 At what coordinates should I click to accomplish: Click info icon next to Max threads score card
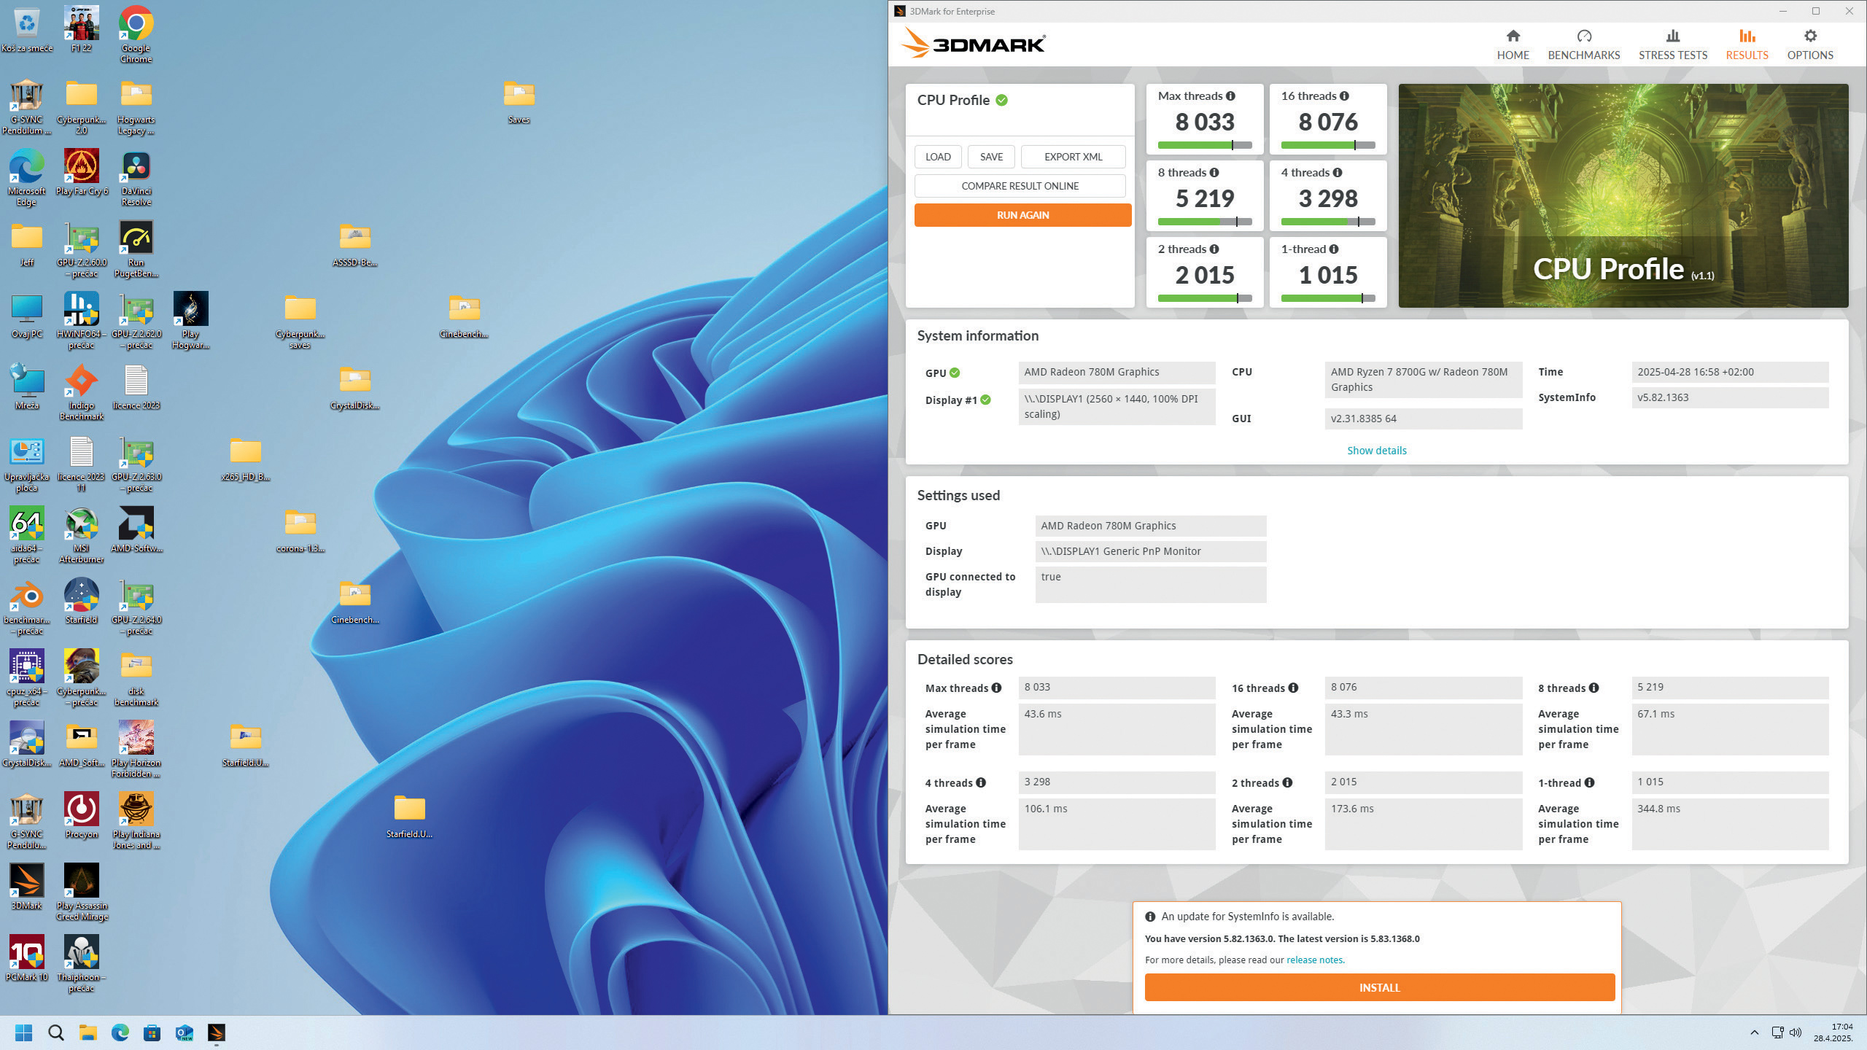pyautogui.click(x=1230, y=96)
